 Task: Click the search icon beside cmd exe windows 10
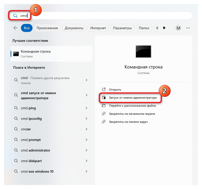[x=16, y=171]
